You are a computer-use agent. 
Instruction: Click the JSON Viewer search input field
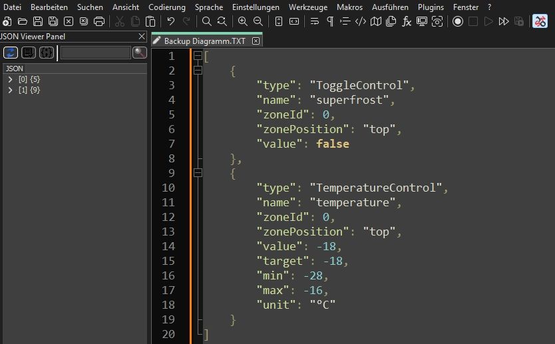pyautogui.click(x=96, y=52)
